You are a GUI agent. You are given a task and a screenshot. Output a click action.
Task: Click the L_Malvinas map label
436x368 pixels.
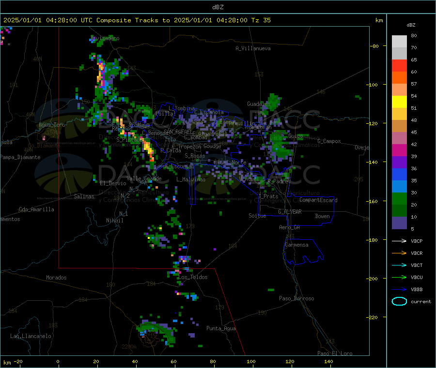(x=191, y=179)
